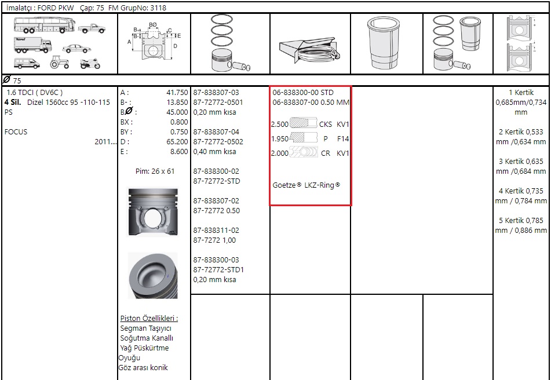Screen dimensions: 551x380
Task: Click the Piston Özellikleri heading
Action: pyautogui.click(x=149, y=319)
